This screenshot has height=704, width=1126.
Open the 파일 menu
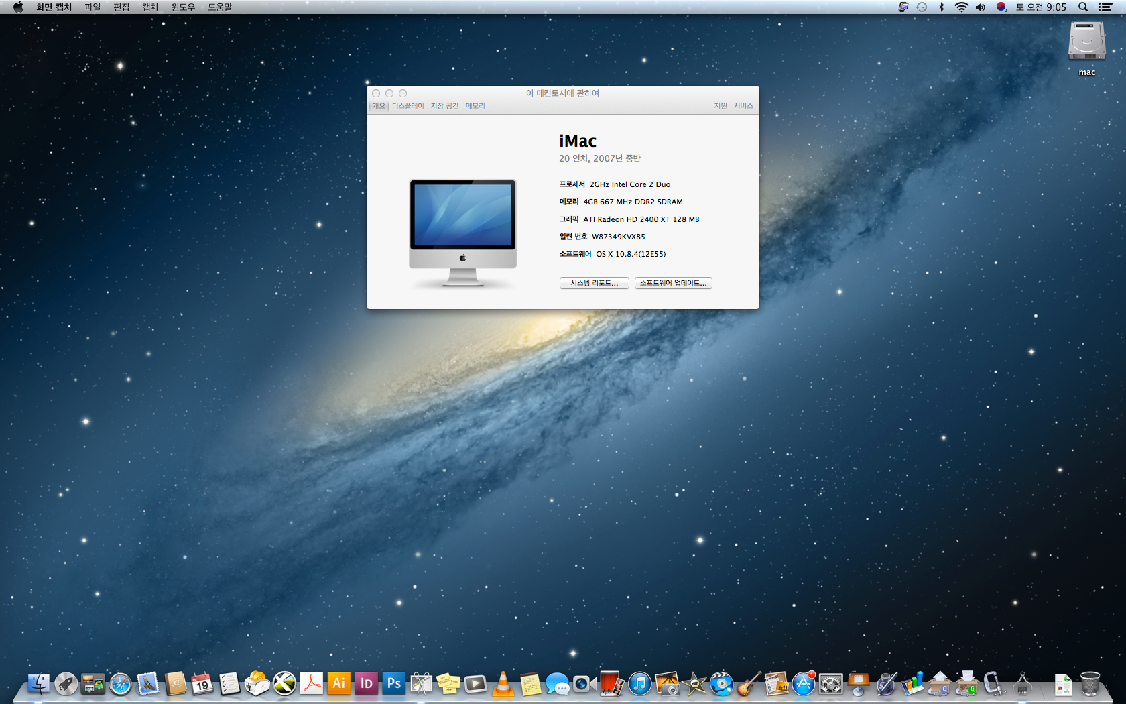pyautogui.click(x=92, y=7)
